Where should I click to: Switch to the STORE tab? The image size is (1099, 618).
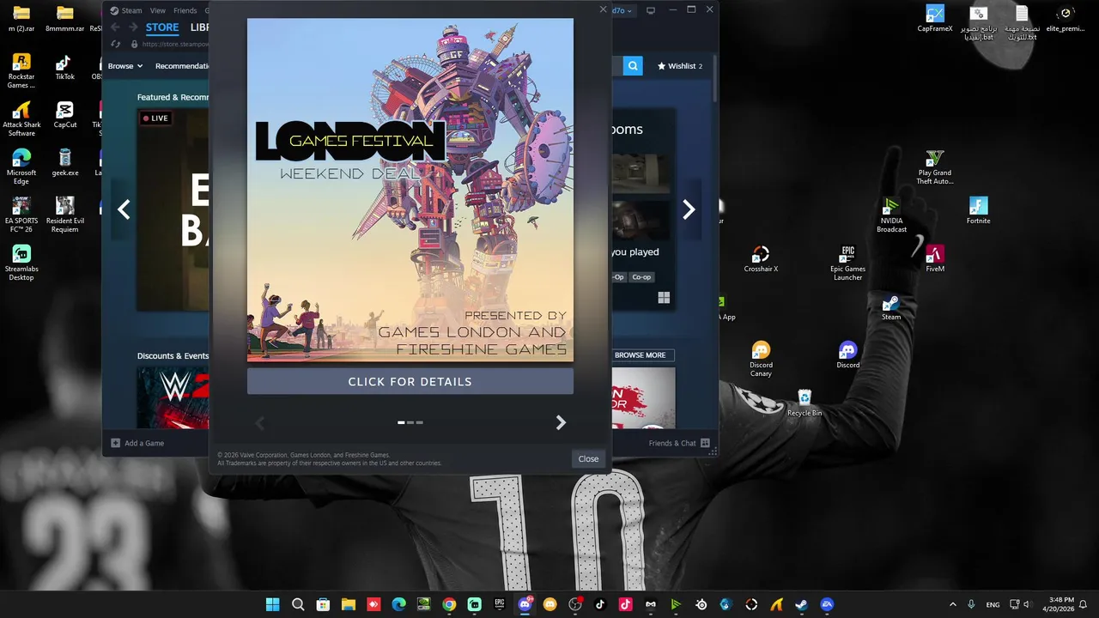(x=162, y=27)
